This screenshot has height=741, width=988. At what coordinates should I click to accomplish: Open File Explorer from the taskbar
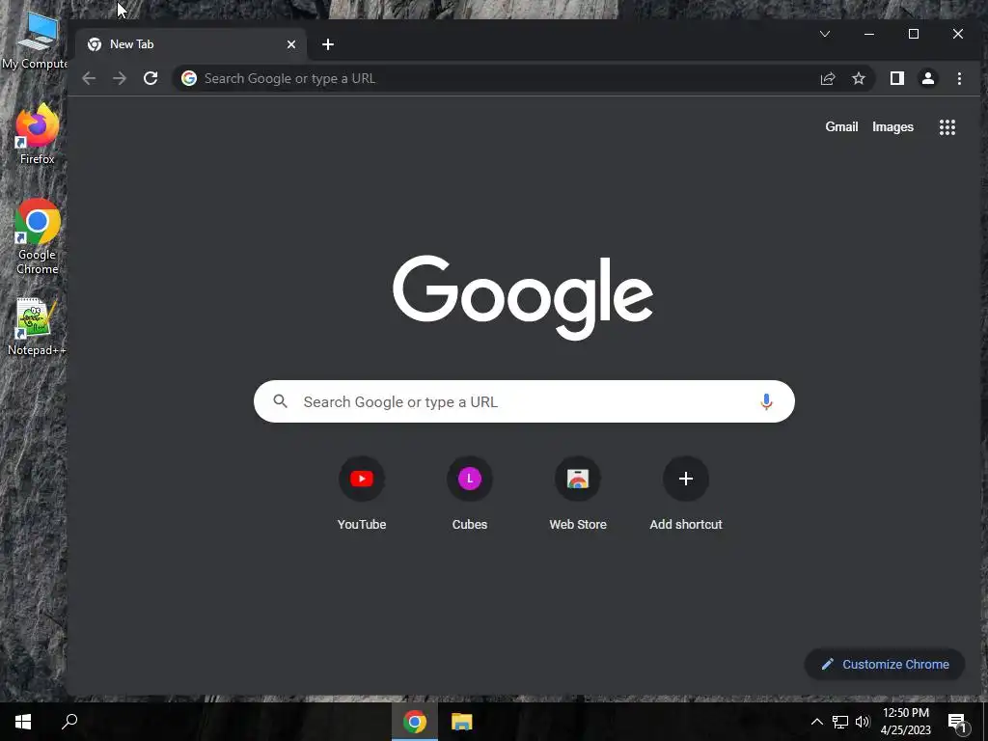tap(462, 722)
